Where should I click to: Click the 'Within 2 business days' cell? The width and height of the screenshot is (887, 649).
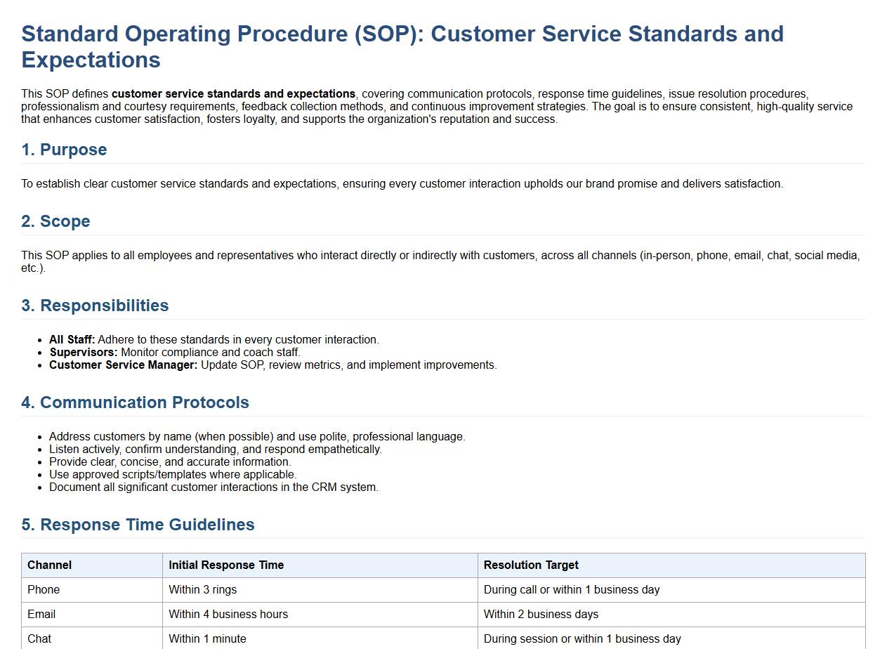tap(541, 615)
